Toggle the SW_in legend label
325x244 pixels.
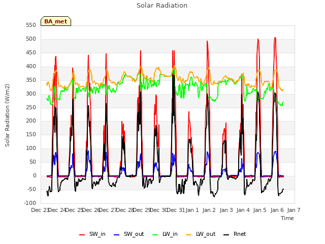click(97, 234)
